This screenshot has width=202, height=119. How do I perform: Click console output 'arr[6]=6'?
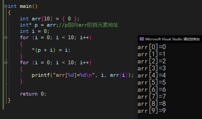pos(152,89)
